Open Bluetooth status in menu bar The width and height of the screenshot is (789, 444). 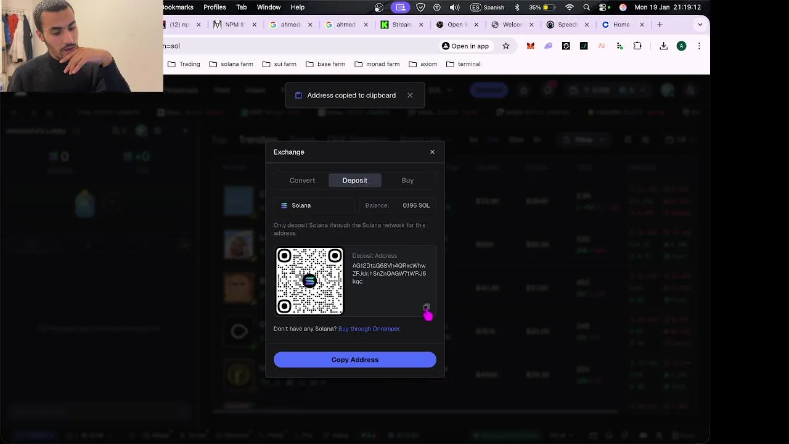point(517,7)
